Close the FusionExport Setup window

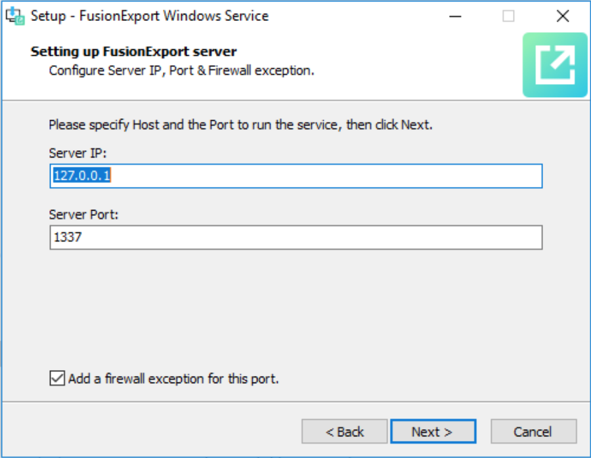pyautogui.click(x=562, y=16)
